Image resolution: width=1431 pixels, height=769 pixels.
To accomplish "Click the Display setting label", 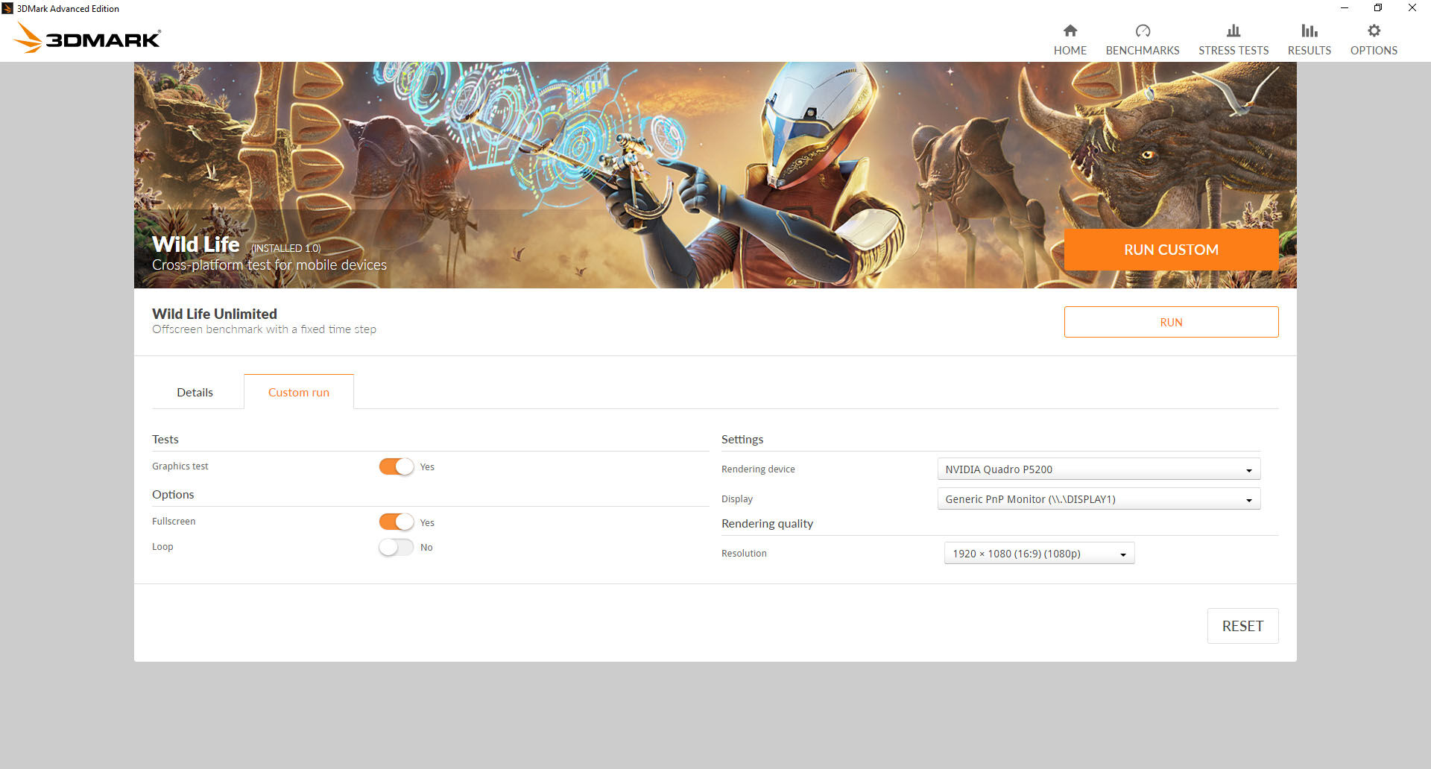I will point(737,499).
